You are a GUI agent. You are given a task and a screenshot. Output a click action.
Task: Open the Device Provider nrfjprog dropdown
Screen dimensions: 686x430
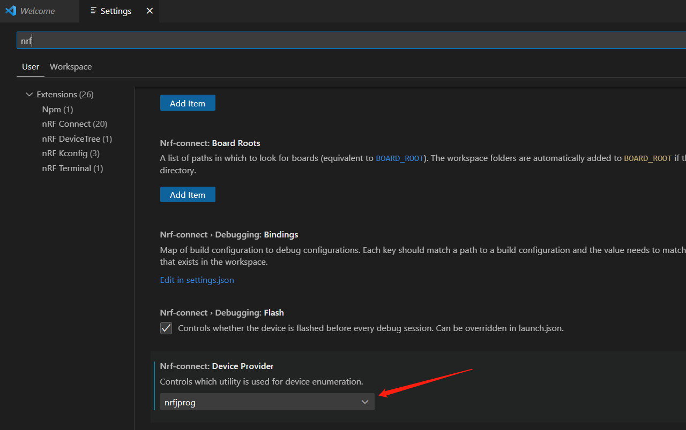pos(267,402)
